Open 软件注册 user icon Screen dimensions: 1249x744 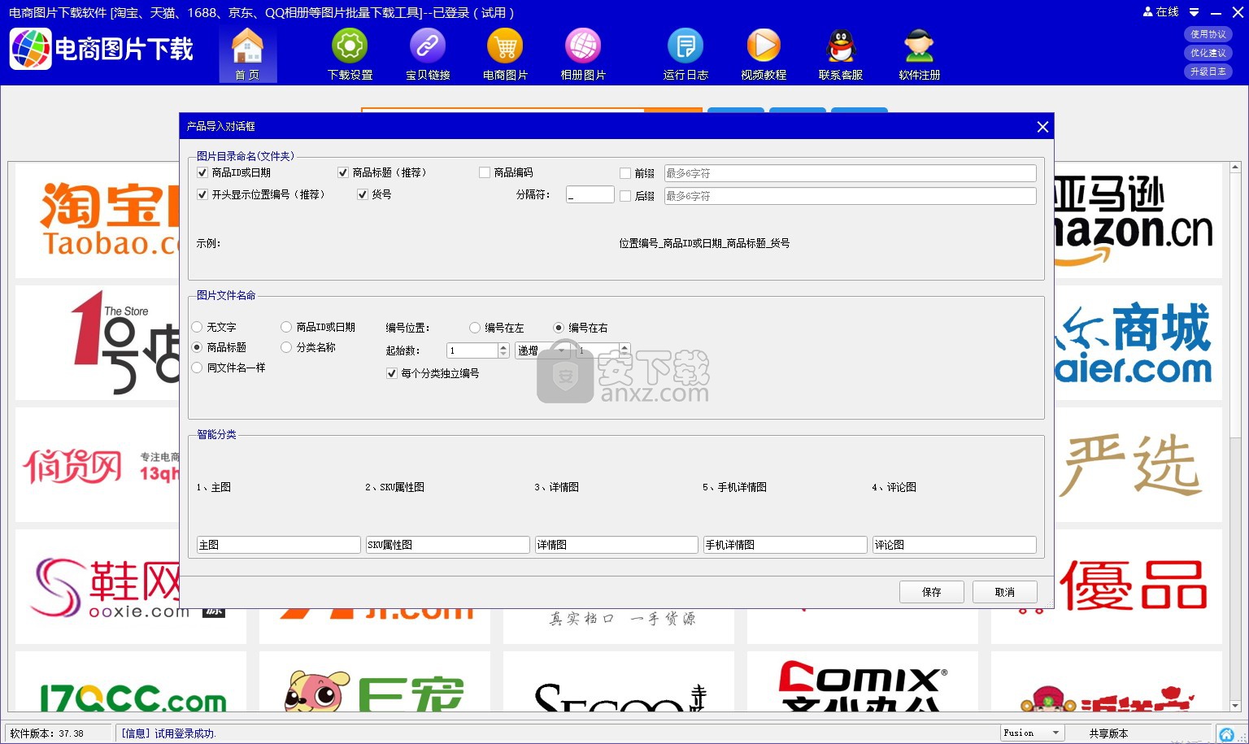(x=919, y=54)
